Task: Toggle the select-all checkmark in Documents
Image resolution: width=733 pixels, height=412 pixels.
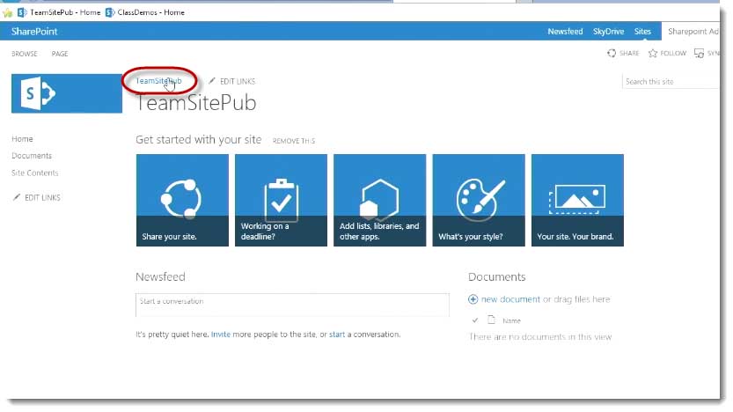Action: (475, 320)
